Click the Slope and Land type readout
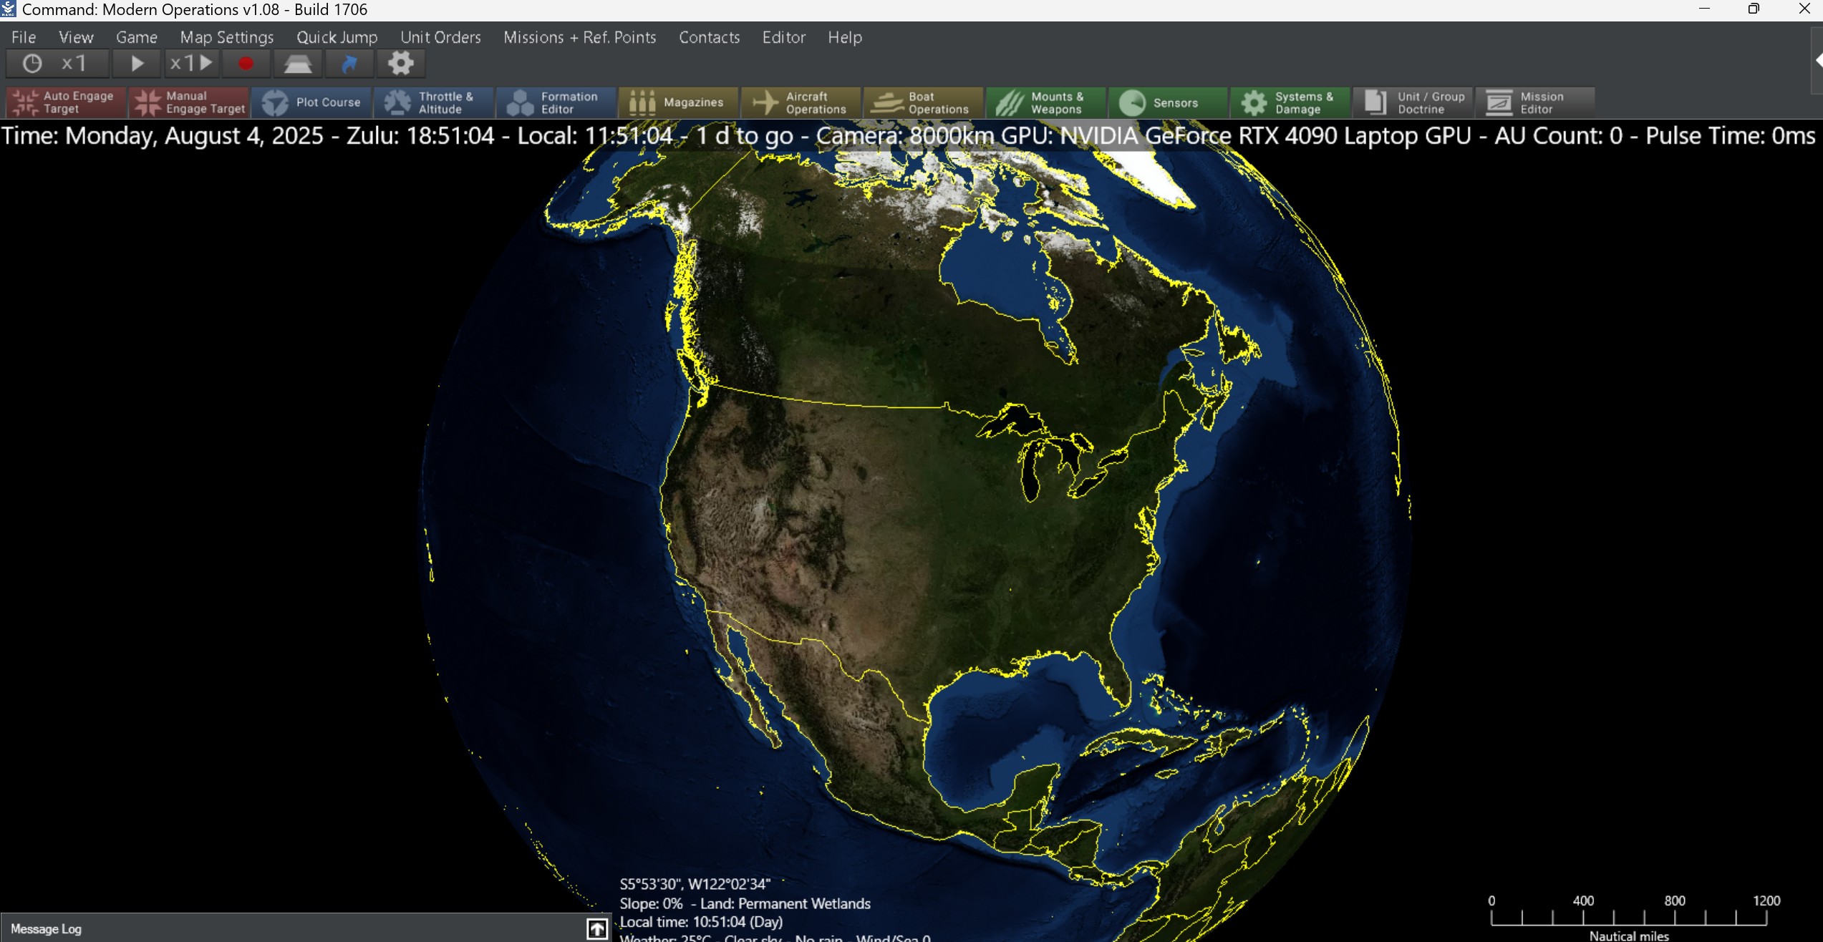Image resolution: width=1823 pixels, height=942 pixels. [x=745, y=903]
